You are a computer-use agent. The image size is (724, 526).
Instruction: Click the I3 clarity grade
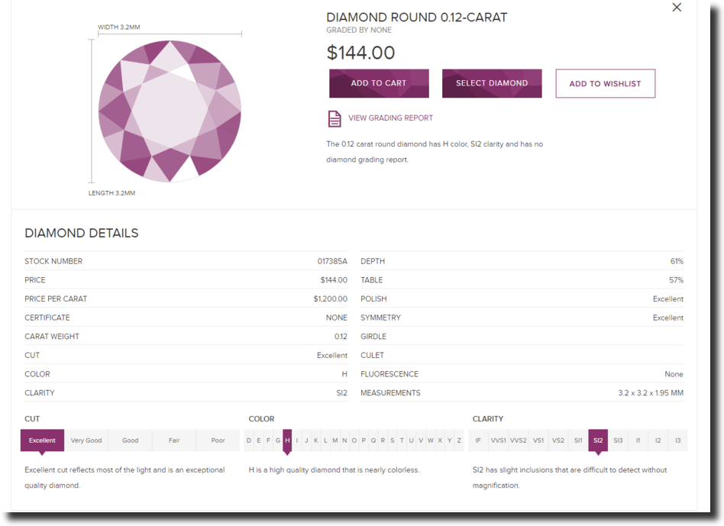(676, 440)
